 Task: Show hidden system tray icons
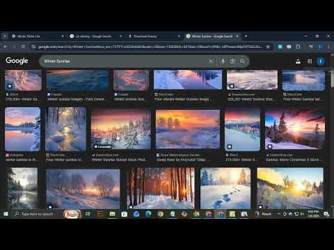tap(279, 214)
